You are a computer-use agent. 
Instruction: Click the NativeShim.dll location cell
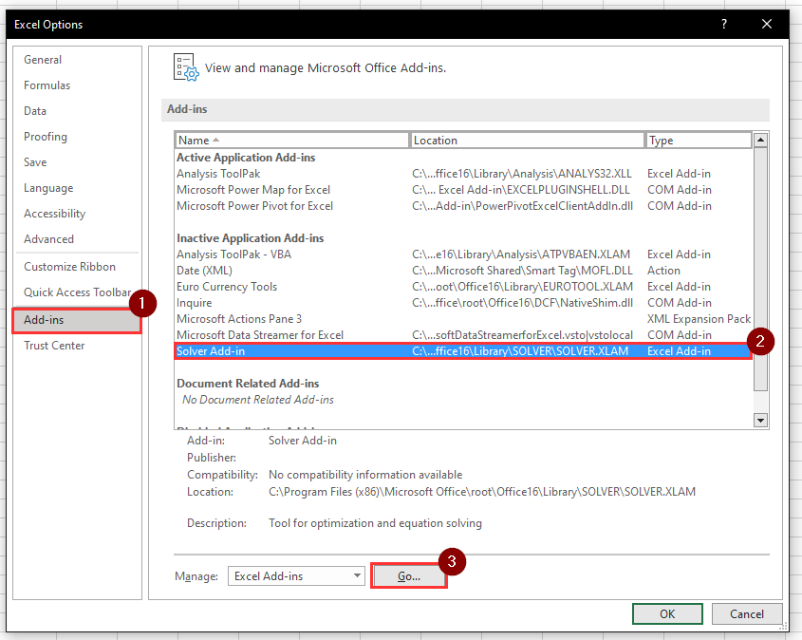pyautogui.click(x=522, y=303)
